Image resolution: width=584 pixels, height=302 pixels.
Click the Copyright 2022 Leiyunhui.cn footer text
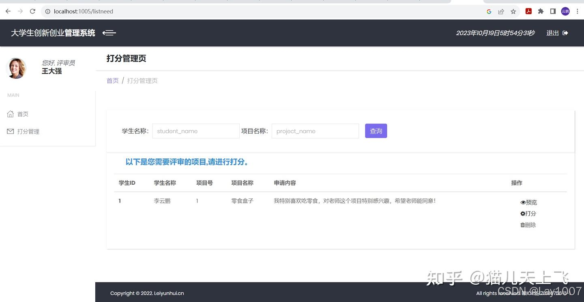pos(147,293)
